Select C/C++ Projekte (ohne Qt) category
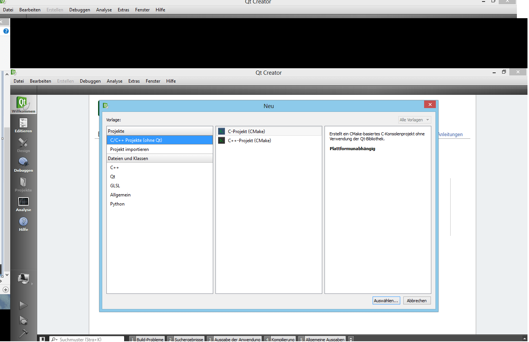Image resolution: width=529 pixels, height=342 pixels. pos(160,140)
